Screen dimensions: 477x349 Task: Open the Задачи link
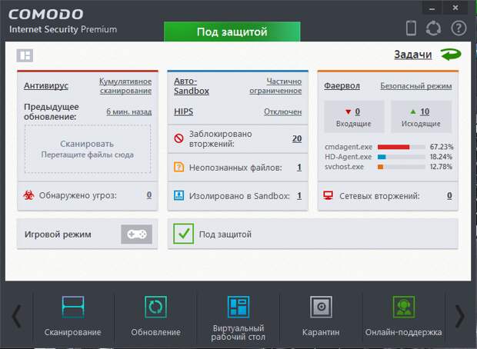pyautogui.click(x=413, y=55)
